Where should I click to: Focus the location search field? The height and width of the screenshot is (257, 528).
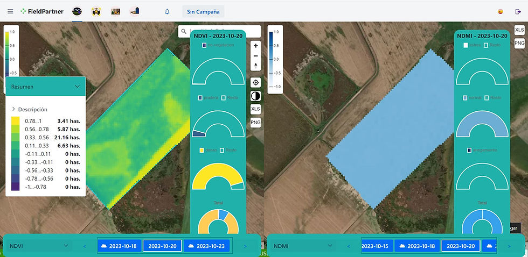tap(219, 31)
